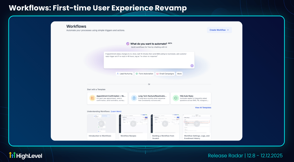
Task: Click the HighLevel logo at bottom left
Action: [25, 156]
